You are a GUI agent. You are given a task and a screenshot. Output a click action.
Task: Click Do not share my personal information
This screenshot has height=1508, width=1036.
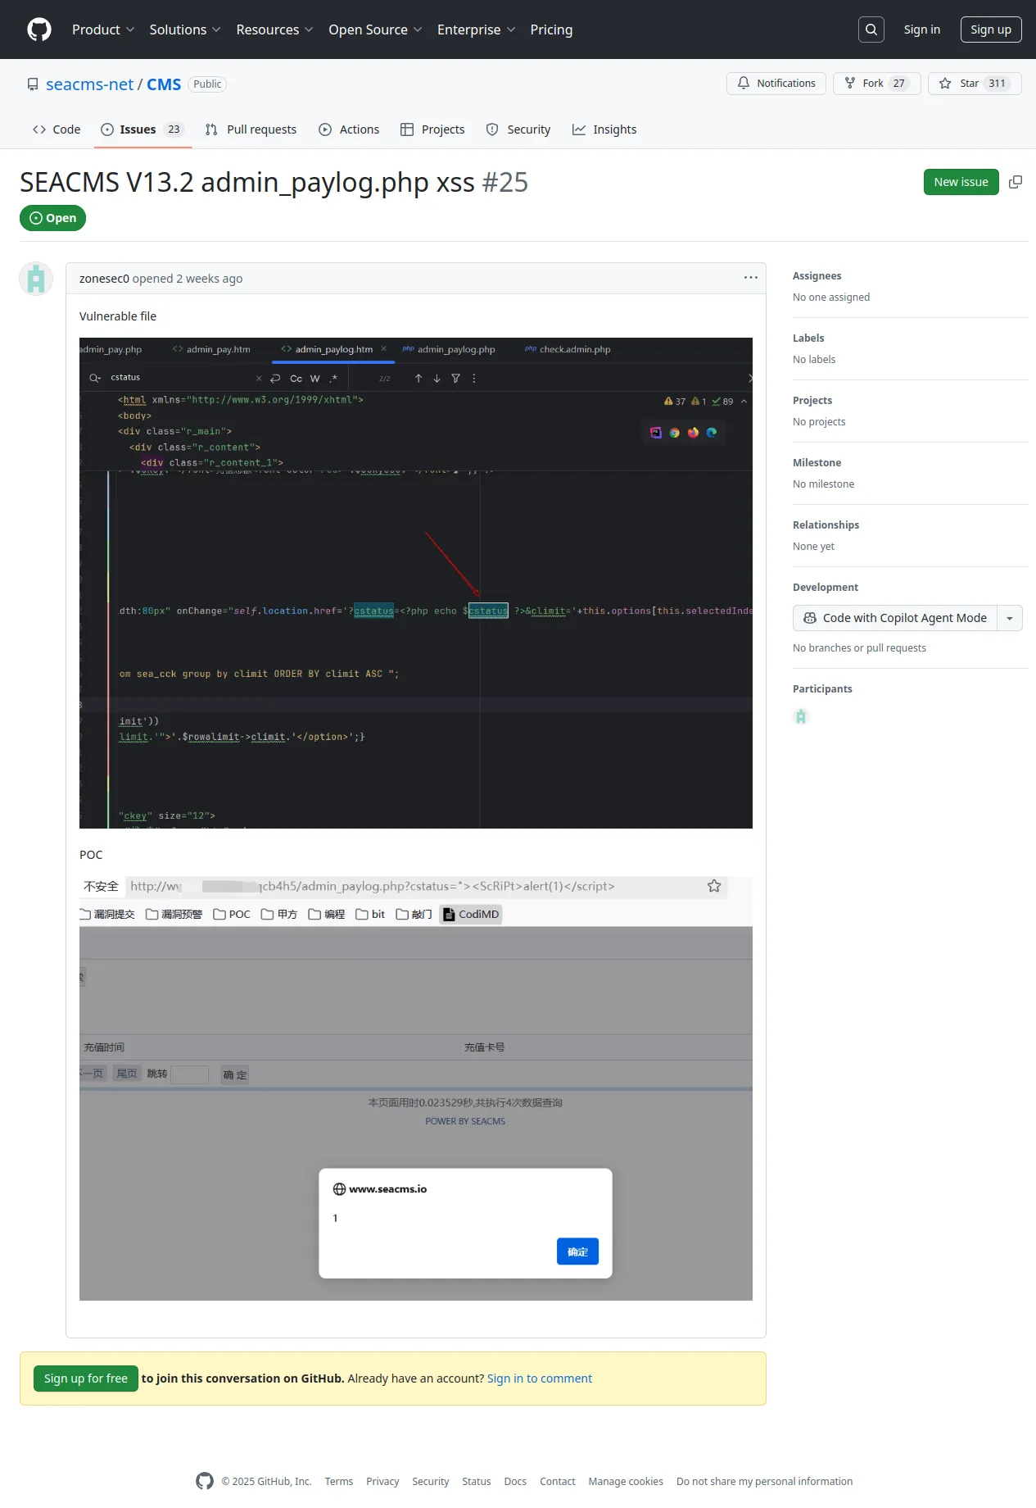tap(765, 1481)
